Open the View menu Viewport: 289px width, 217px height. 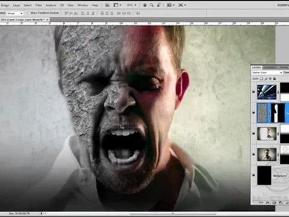pos(70,5)
